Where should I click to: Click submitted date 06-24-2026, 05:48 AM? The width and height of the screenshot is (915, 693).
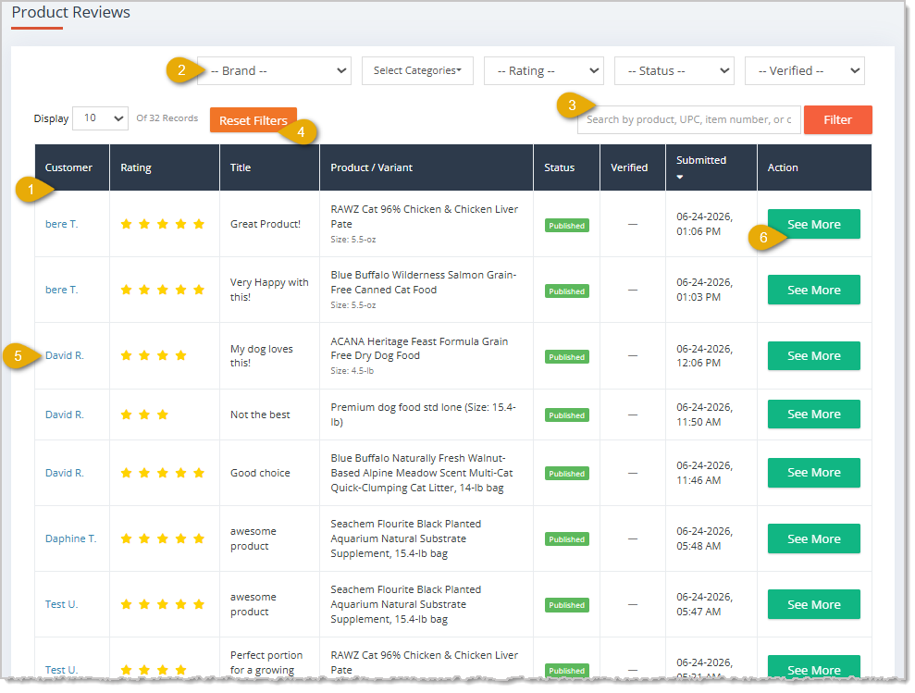coord(704,538)
